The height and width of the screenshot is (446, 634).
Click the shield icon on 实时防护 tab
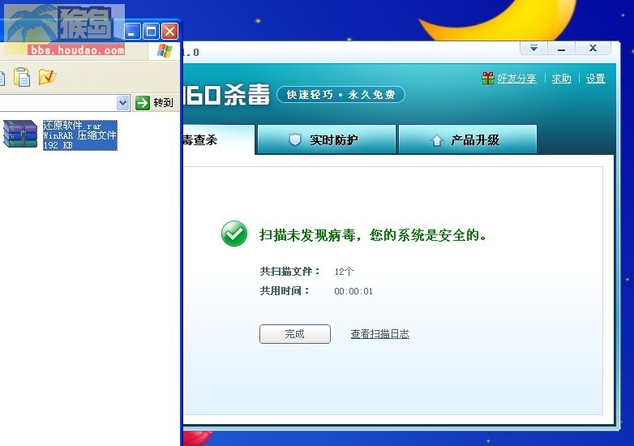point(295,140)
